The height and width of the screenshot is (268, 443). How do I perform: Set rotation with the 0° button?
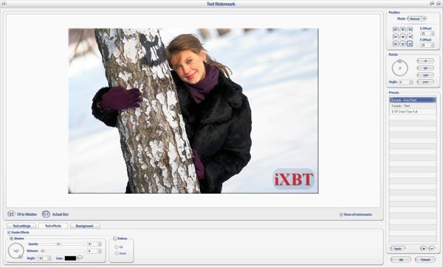425,61
